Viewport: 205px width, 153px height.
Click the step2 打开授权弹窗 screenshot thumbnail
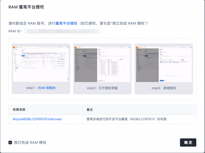[102, 64]
